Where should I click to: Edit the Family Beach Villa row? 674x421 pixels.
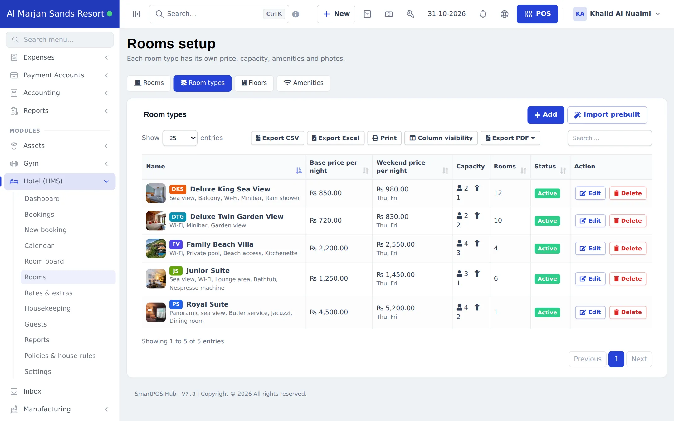590,249
